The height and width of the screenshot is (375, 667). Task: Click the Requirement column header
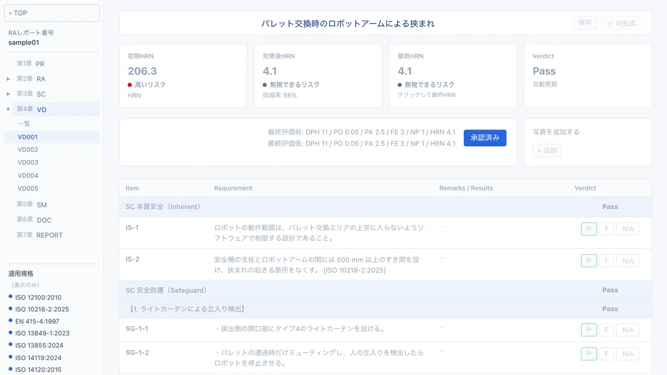(233, 188)
